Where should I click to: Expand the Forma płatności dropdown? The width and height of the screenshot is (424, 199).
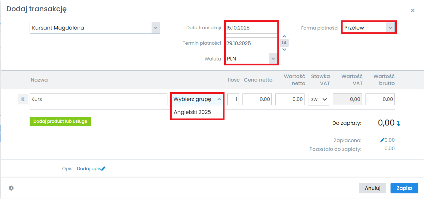tap(390, 27)
